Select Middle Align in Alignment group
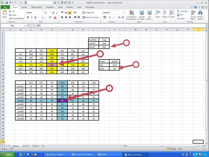This screenshot has height=157, width=209. (x=66, y=12)
